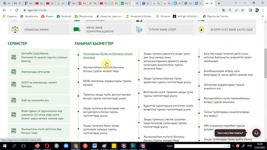Open Белгіленген күнге тіркелген заңды тұлға link
This screenshot has width=267, height=150.
tap(168, 94)
